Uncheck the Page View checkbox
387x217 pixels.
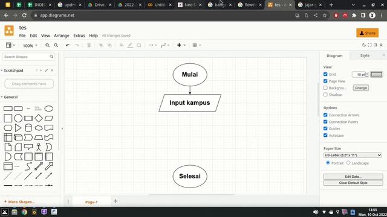coord(325,81)
